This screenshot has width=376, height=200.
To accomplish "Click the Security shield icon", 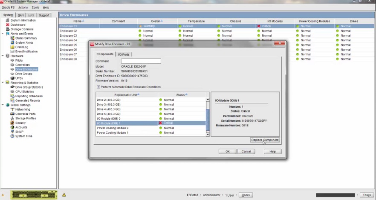I will point(12,123).
